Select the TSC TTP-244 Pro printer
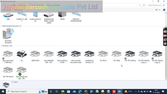 8,72
